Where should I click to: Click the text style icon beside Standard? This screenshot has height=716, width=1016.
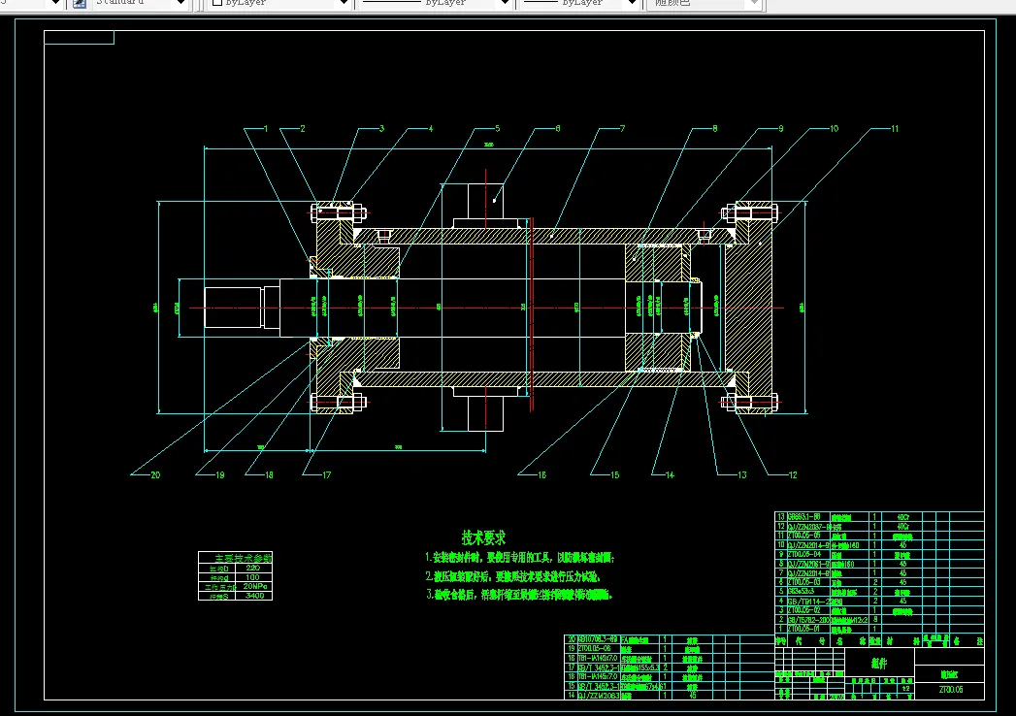click(79, 3)
